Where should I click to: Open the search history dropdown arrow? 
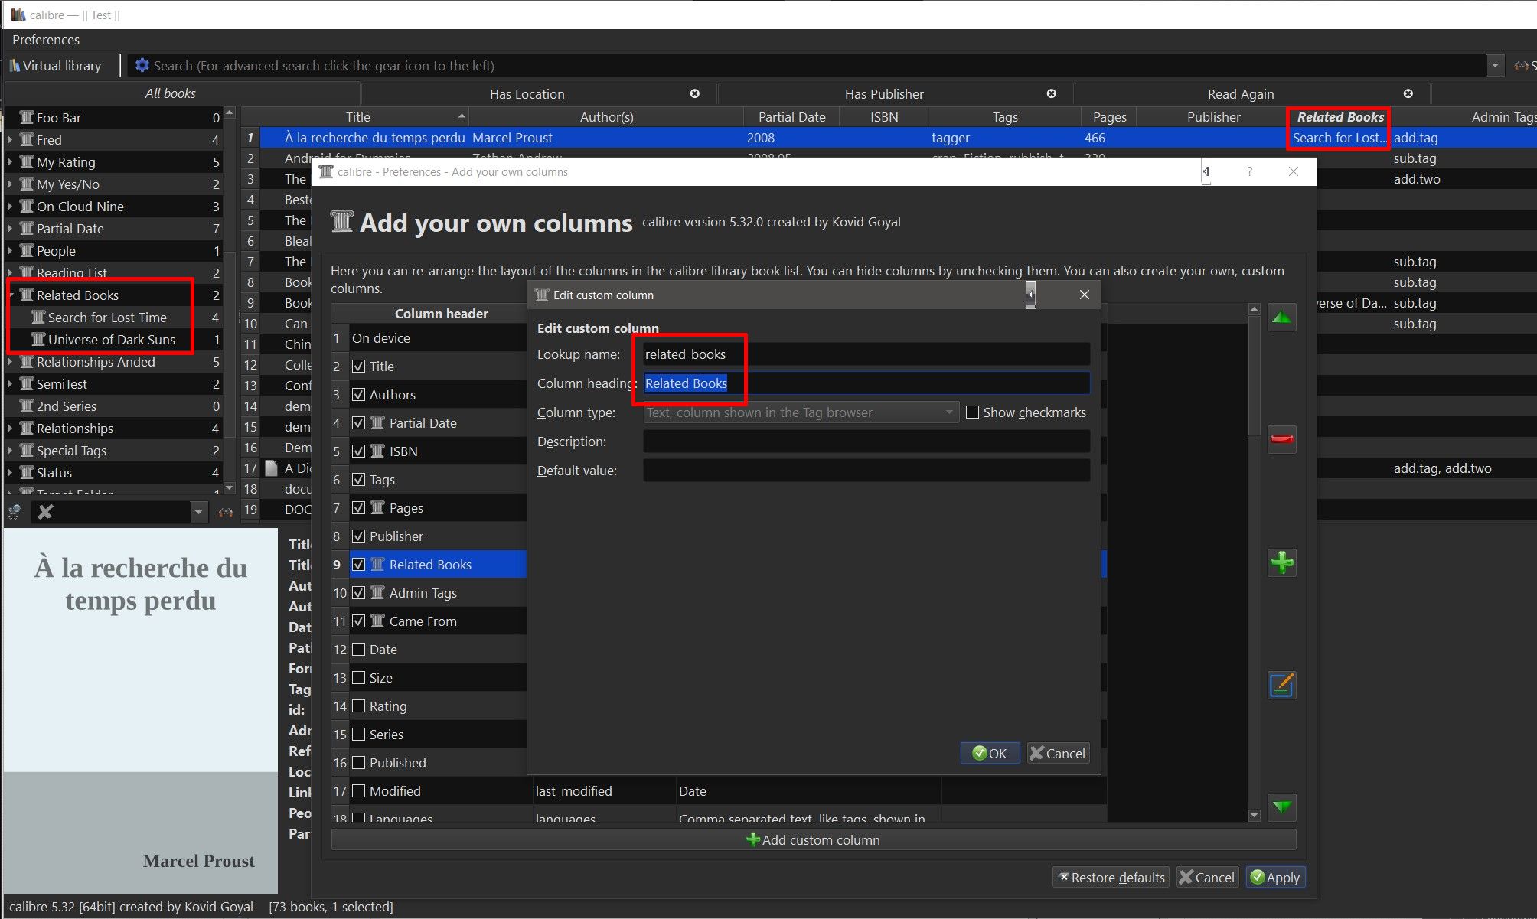[x=1494, y=66]
